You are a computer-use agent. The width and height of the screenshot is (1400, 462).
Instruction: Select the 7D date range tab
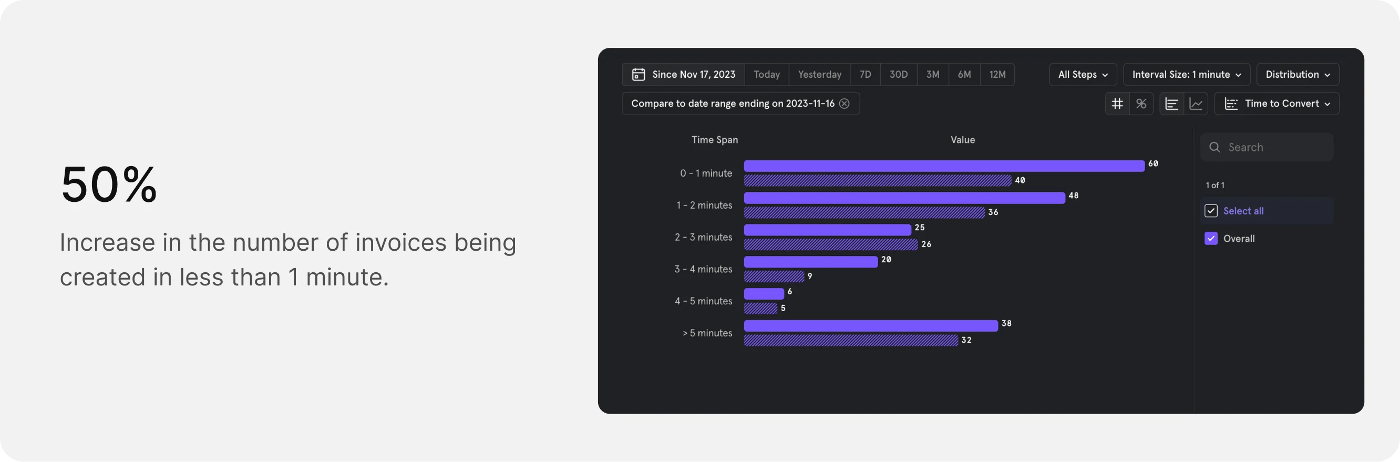(865, 75)
